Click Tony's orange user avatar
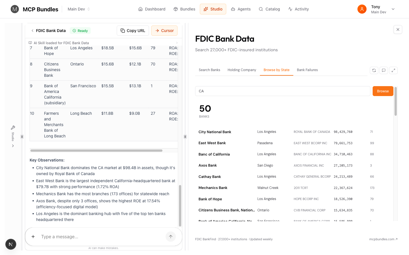409x255 pixels. (362, 9)
